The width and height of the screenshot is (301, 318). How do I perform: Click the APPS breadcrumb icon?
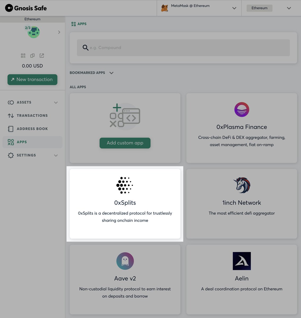click(x=74, y=24)
